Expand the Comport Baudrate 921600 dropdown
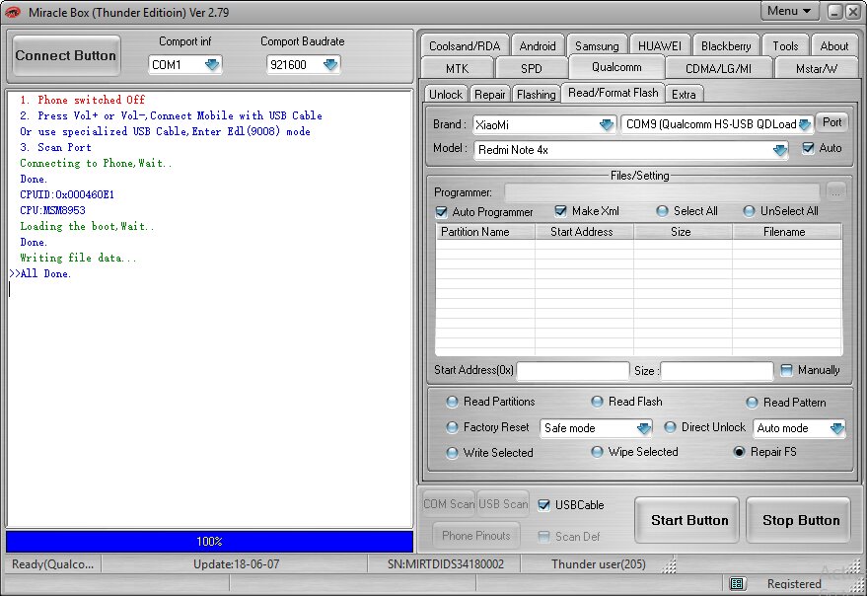 (330, 65)
